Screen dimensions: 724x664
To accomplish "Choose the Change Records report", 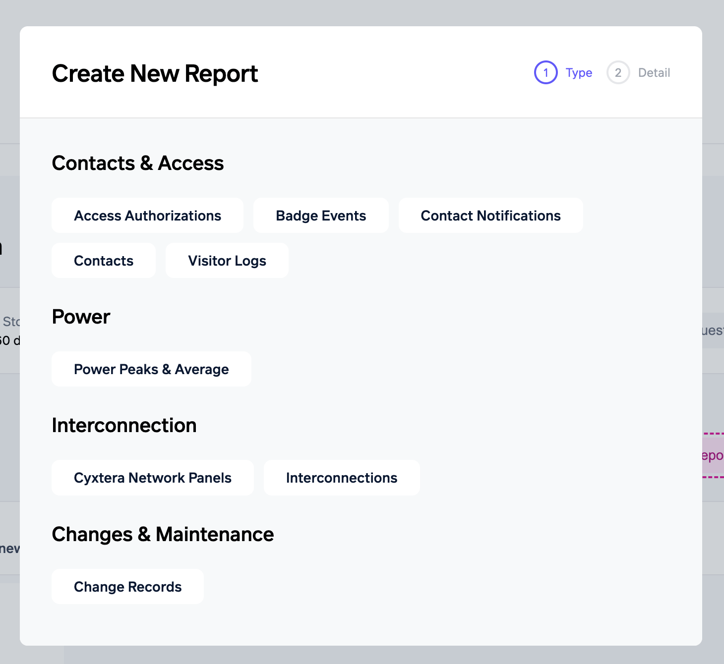I will 128,587.
